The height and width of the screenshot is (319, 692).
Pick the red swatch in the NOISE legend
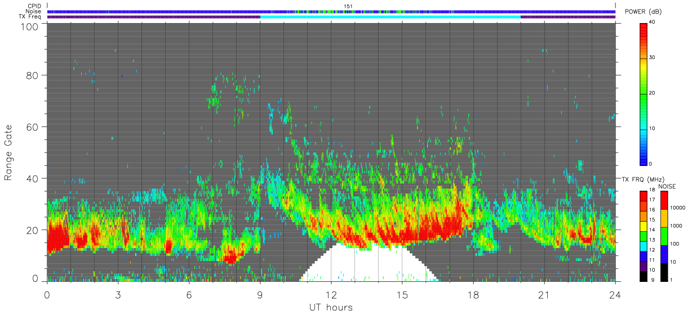click(664, 200)
